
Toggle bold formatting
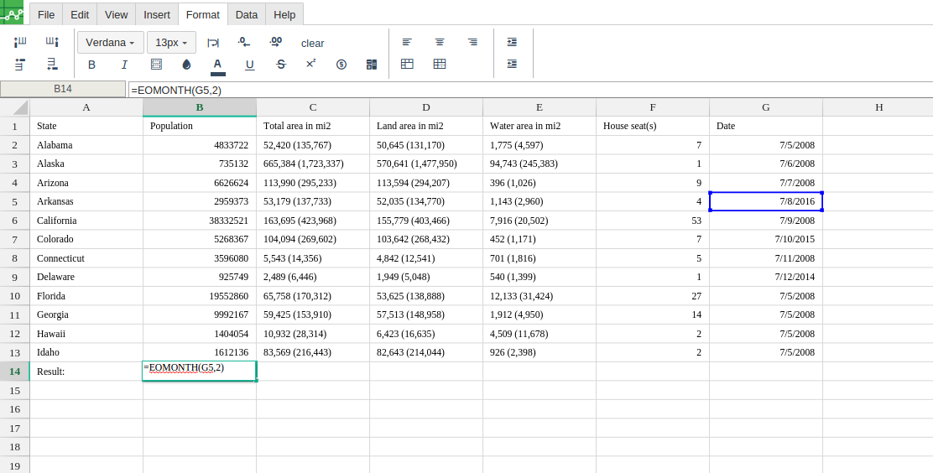click(x=91, y=65)
